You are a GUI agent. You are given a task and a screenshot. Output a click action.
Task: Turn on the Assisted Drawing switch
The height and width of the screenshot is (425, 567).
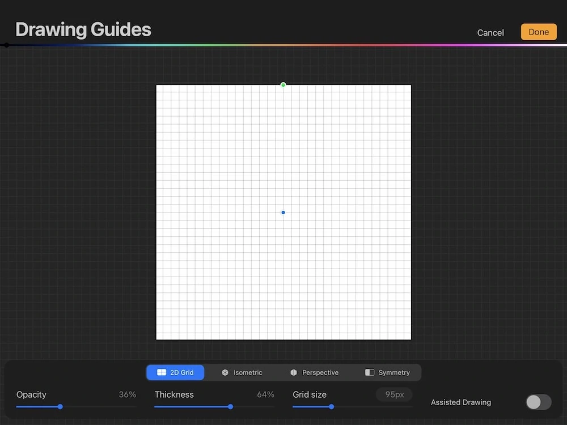point(539,402)
